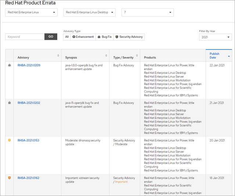The width and height of the screenshot is (235, 196).
Task: Click the Red Hat Product Errata heading
Action: [x=30, y=3]
